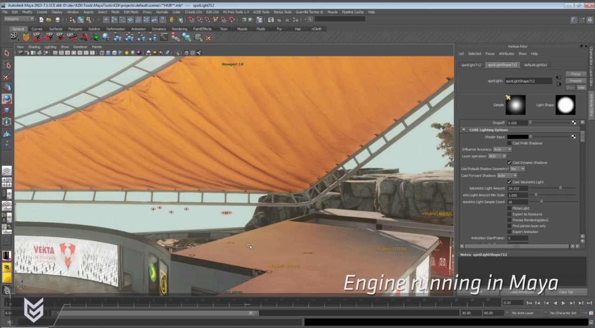Click the Volumetric Light Amount value field

coord(517,188)
